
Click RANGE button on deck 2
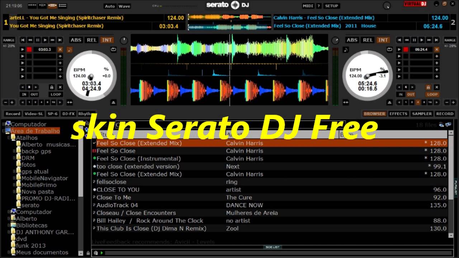click(x=450, y=40)
